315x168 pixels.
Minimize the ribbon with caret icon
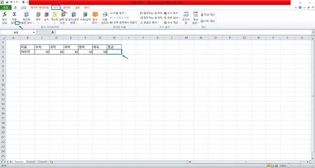coord(296,7)
